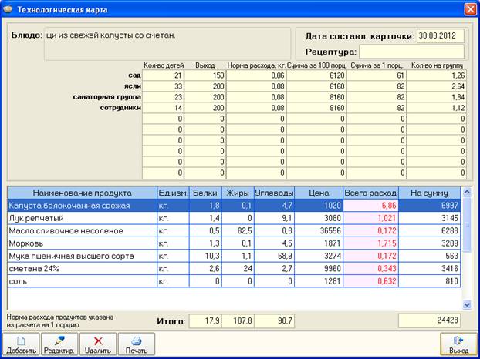
Task: Open the Редактир. pencil edit button
Action: tap(59, 344)
